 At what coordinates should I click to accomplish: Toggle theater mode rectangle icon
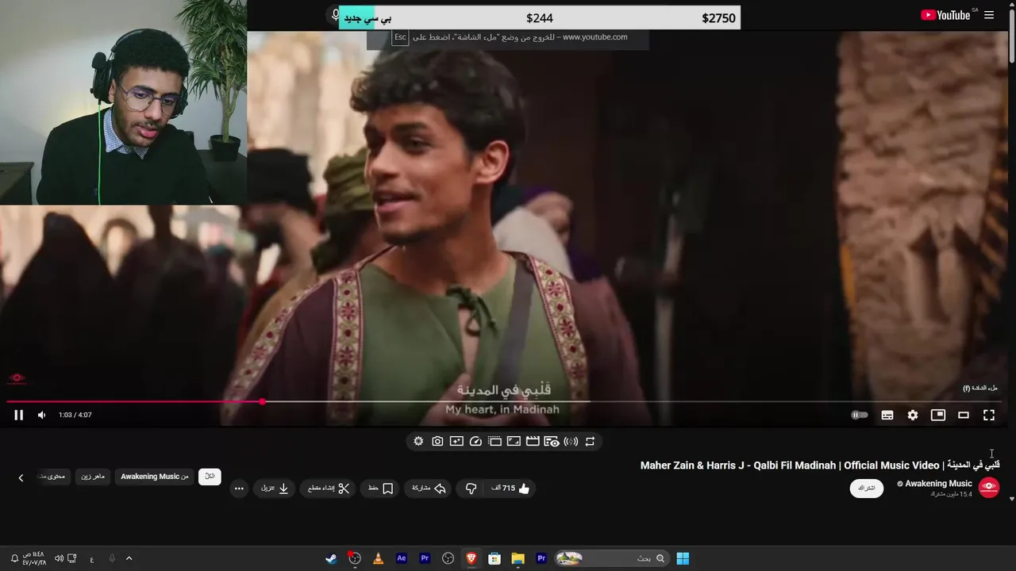pyautogui.click(x=964, y=415)
